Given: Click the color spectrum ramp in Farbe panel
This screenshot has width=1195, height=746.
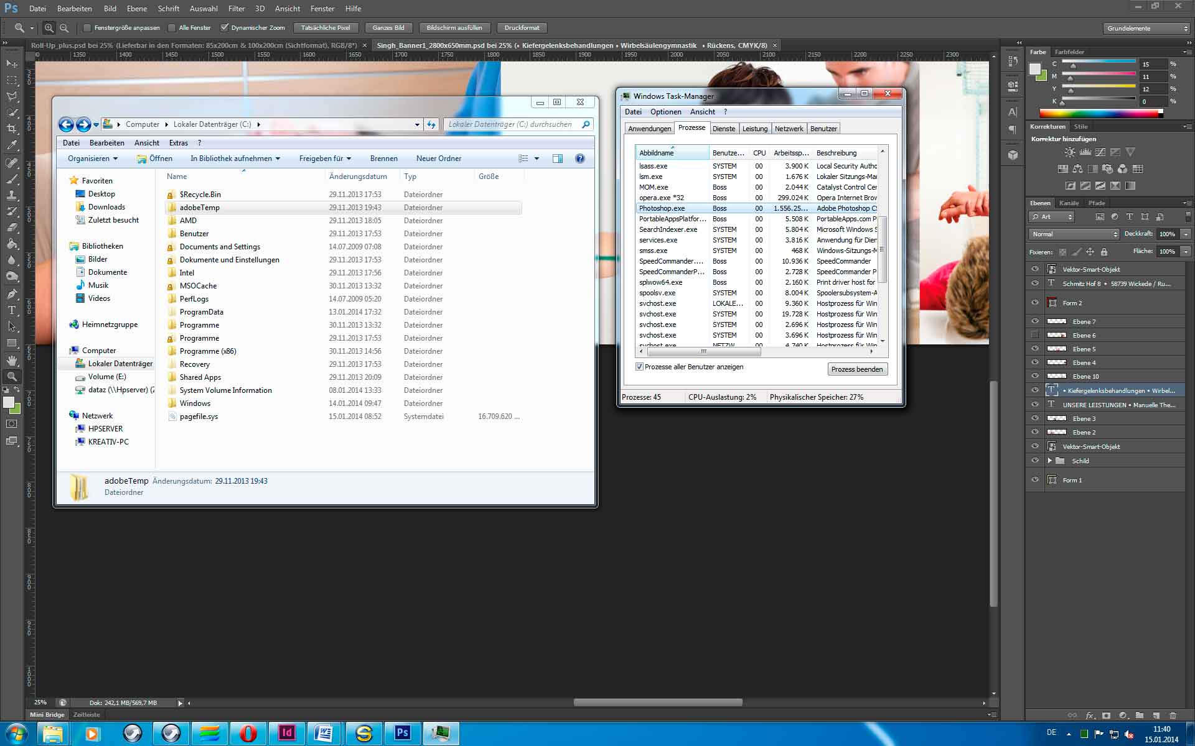Looking at the screenshot, I should [1100, 114].
